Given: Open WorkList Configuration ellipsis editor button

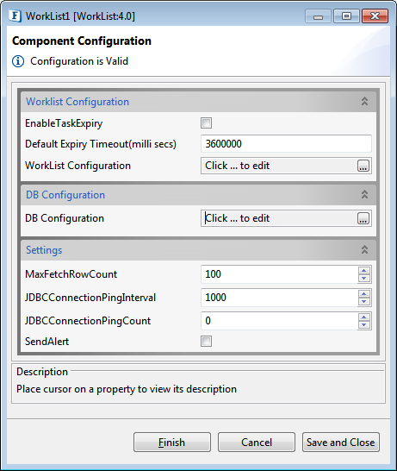Looking at the screenshot, I should click(363, 166).
